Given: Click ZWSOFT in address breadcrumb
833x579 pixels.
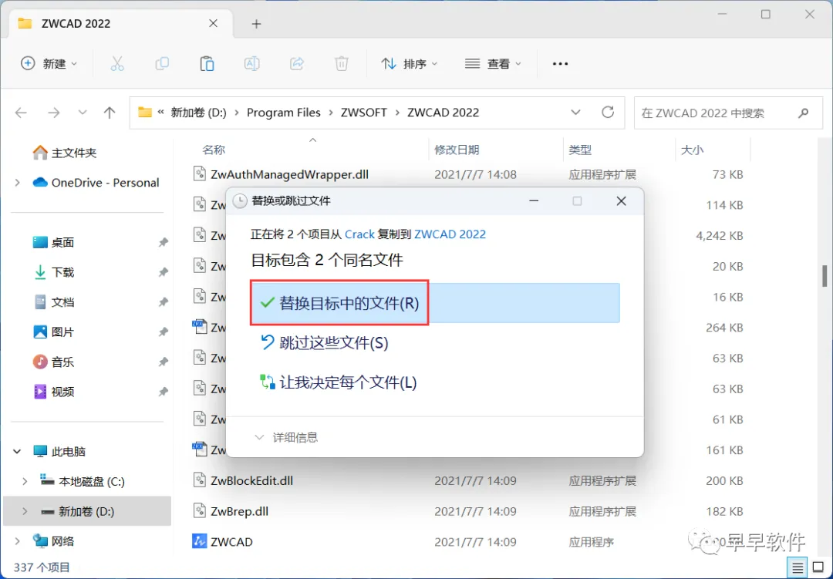Looking at the screenshot, I should (364, 113).
